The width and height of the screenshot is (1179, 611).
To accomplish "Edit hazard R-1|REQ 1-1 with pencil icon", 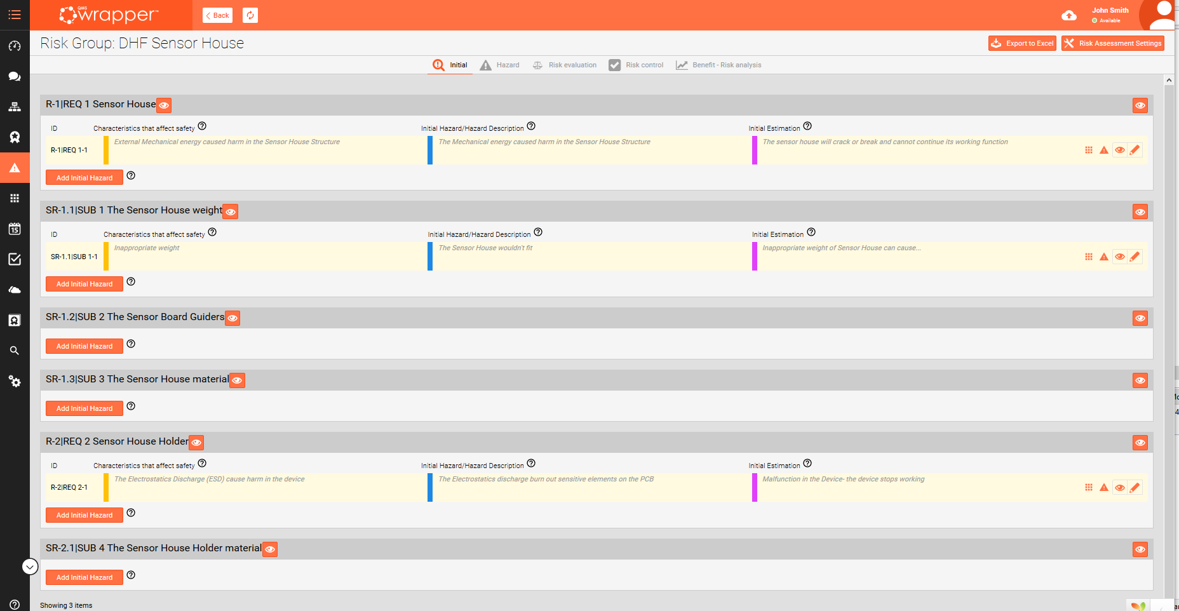I will coord(1135,150).
